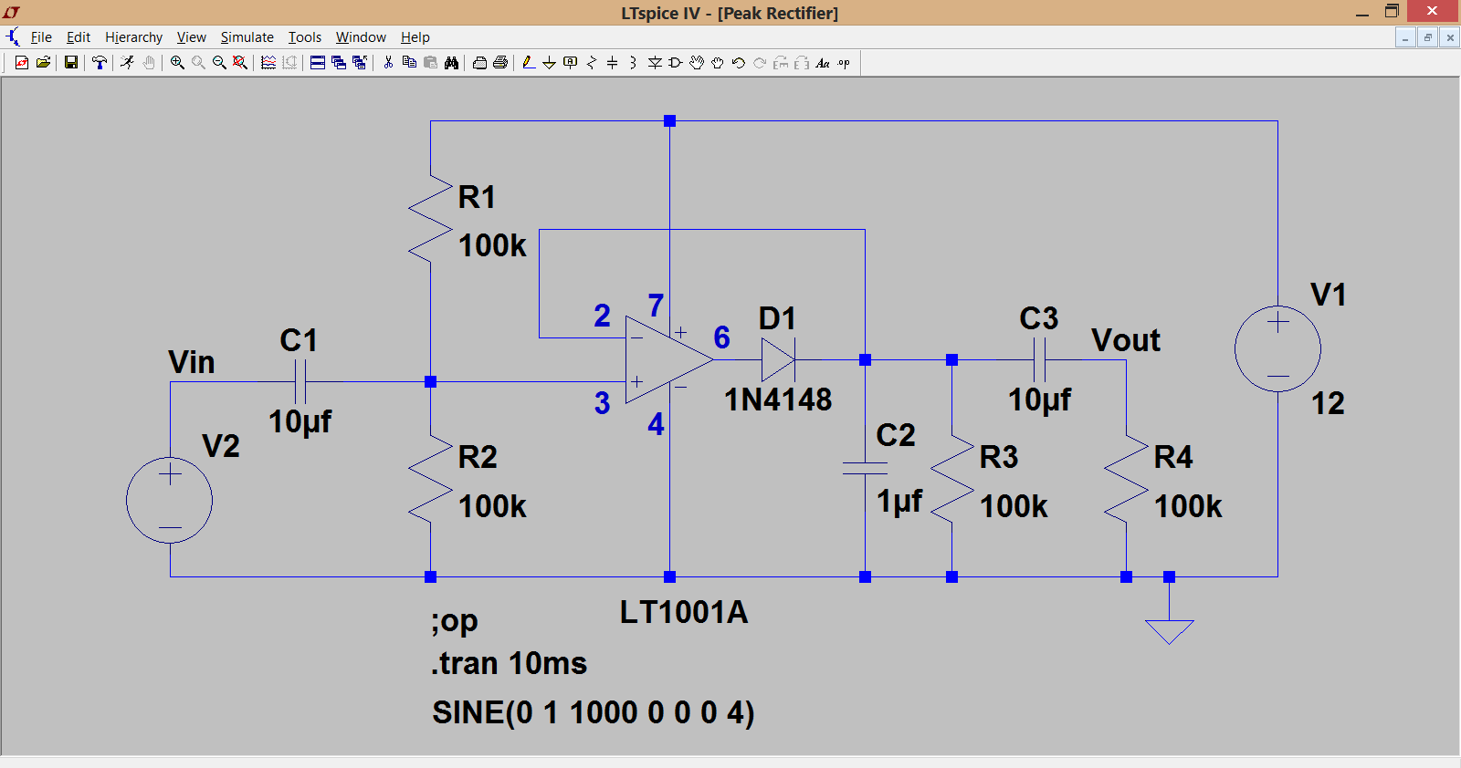The image size is (1461, 768).
Task: Zoom in with the plus magnifier icon
Action: point(177,63)
